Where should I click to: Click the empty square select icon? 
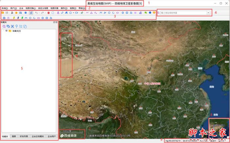coord(53,13)
